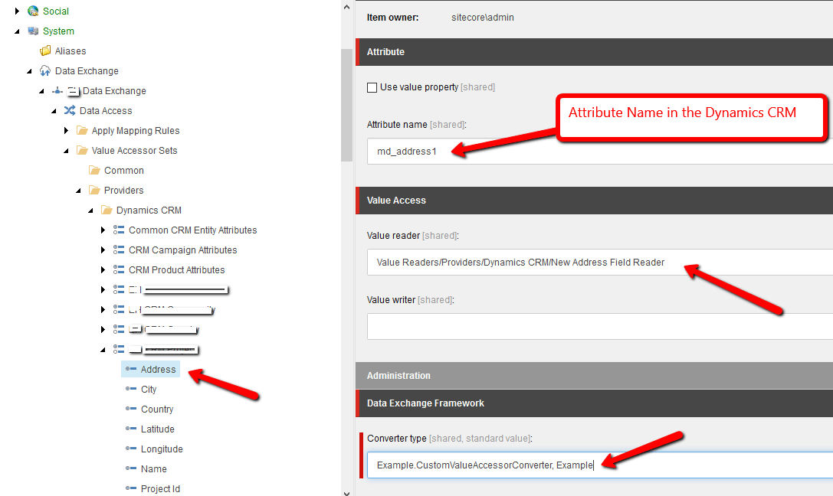Click the Dynamics CRM folder icon
Screen dimensions: 833x496
107,210
